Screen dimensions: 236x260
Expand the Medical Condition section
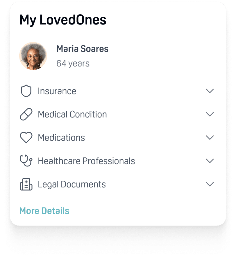[210, 114]
